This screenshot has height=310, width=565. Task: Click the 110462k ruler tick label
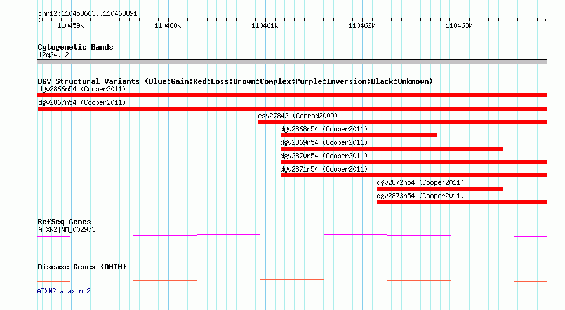tap(362, 25)
